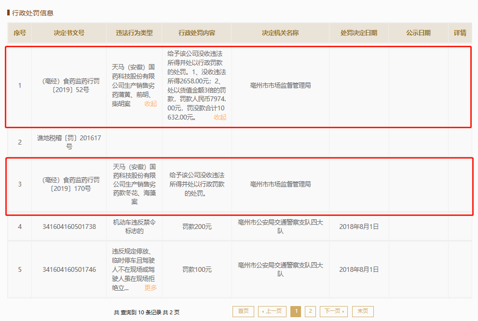Screen dimensions: 478x321
Task: Select the 违法行为类型 column header
Action: (134, 33)
